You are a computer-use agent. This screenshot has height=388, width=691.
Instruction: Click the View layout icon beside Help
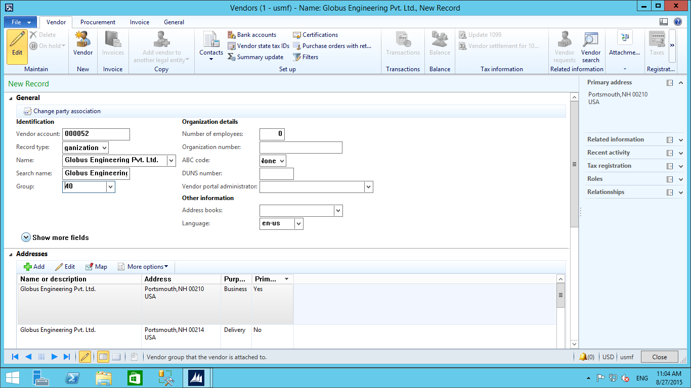coord(664,22)
